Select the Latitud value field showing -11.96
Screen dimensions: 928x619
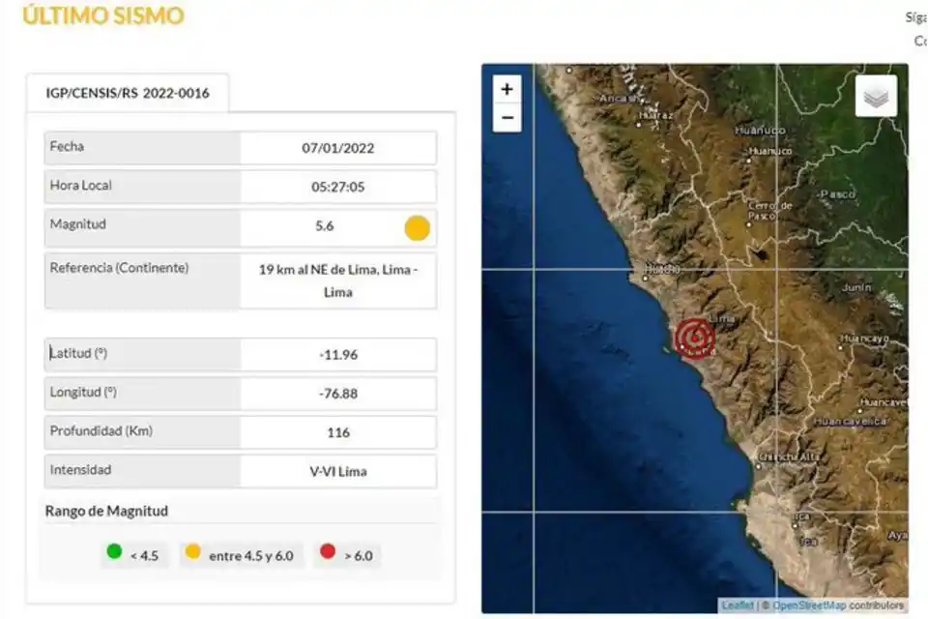[337, 353]
